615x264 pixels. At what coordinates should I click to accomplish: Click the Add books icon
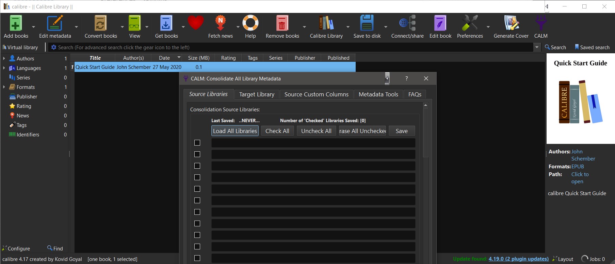click(x=16, y=23)
